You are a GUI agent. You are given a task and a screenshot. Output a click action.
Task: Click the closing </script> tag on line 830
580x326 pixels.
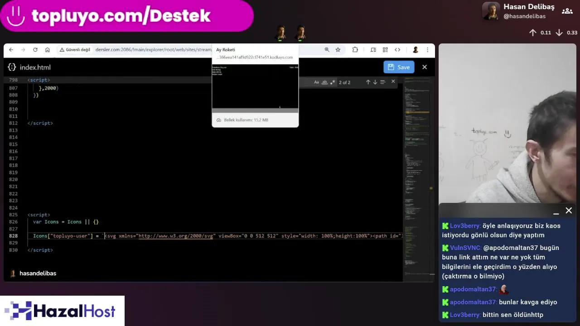coord(40,250)
